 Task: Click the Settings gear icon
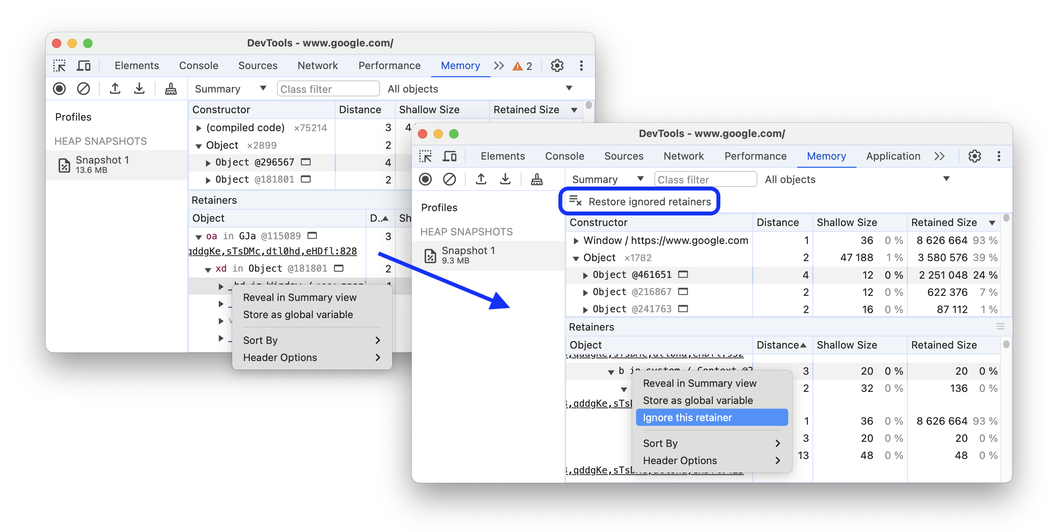click(x=975, y=157)
